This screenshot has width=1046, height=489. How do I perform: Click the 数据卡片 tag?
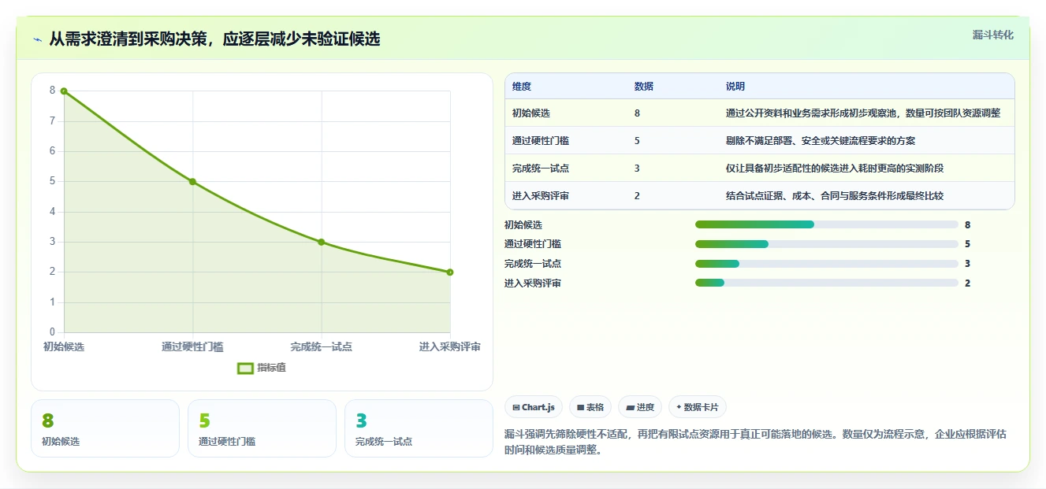pyautogui.click(x=697, y=407)
